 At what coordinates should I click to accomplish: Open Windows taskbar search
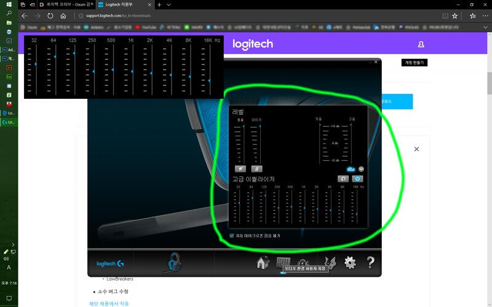point(9,13)
